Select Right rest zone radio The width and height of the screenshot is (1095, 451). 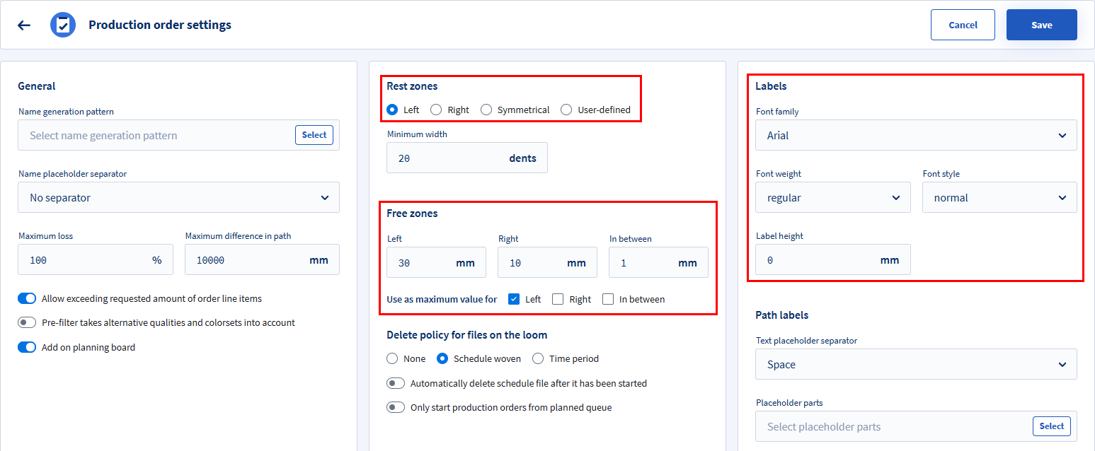pos(436,110)
